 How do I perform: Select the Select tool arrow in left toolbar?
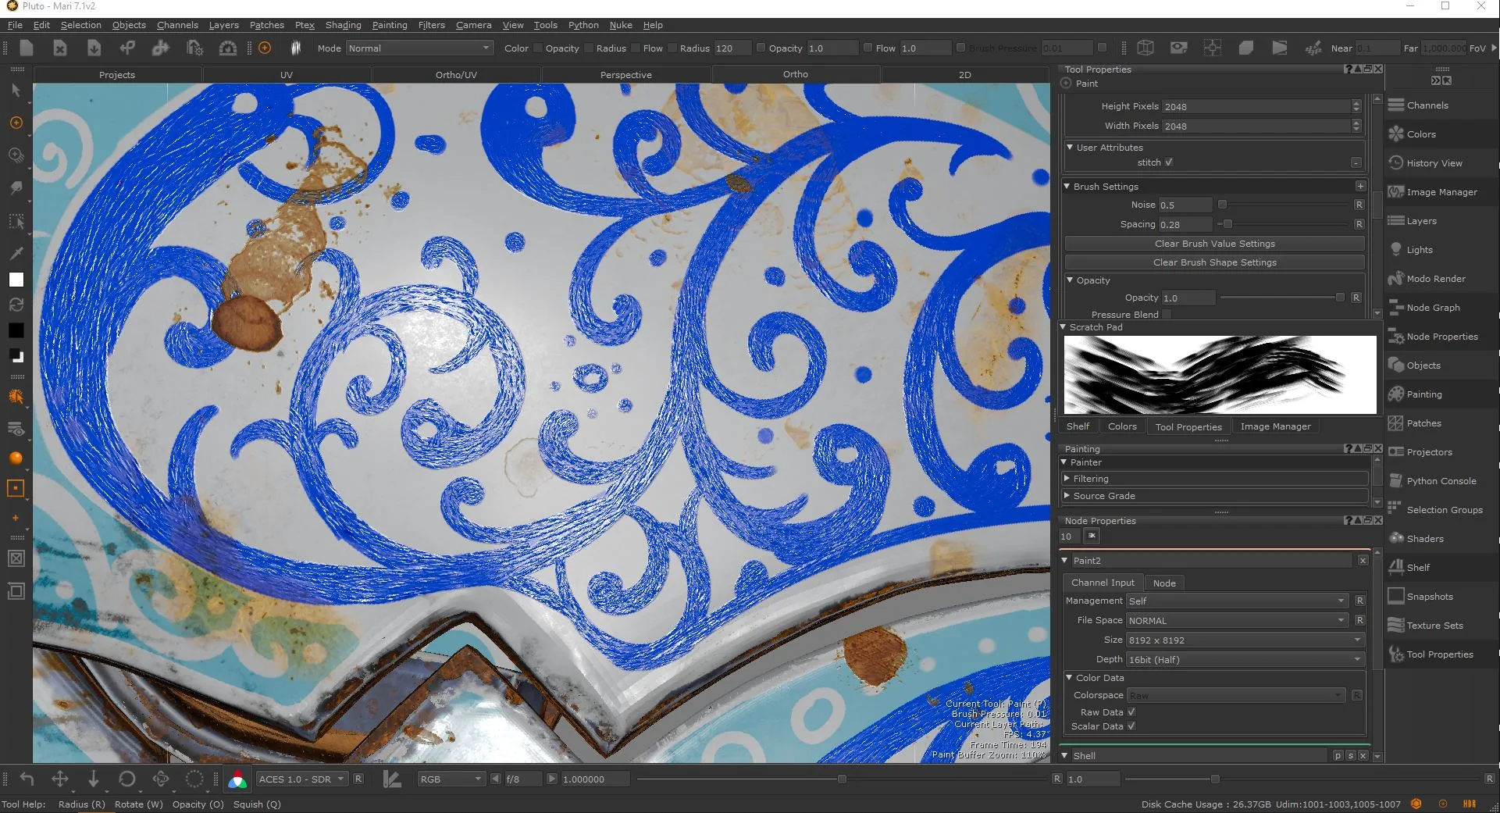click(x=16, y=91)
